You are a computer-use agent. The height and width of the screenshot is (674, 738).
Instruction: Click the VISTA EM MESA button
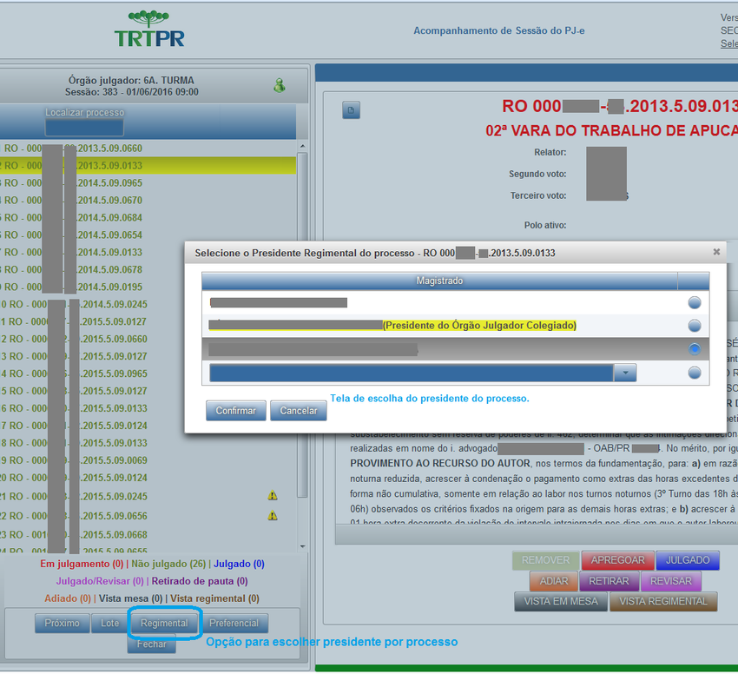click(561, 601)
